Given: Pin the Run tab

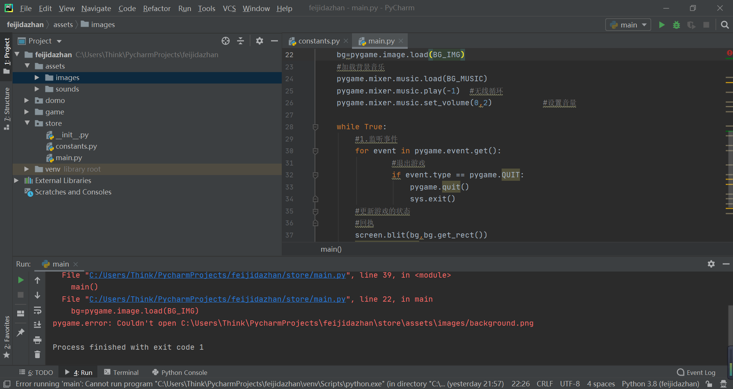Looking at the screenshot, I should click(x=21, y=332).
